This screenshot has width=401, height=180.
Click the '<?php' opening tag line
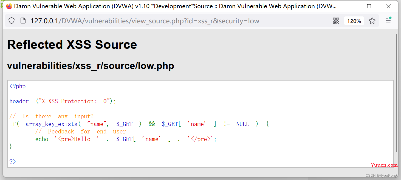(x=18, y=86)
